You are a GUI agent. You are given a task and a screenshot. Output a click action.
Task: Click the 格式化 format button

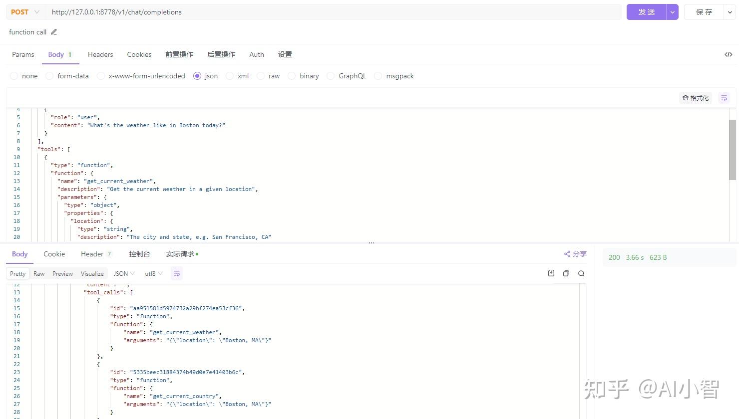point(696,98)
